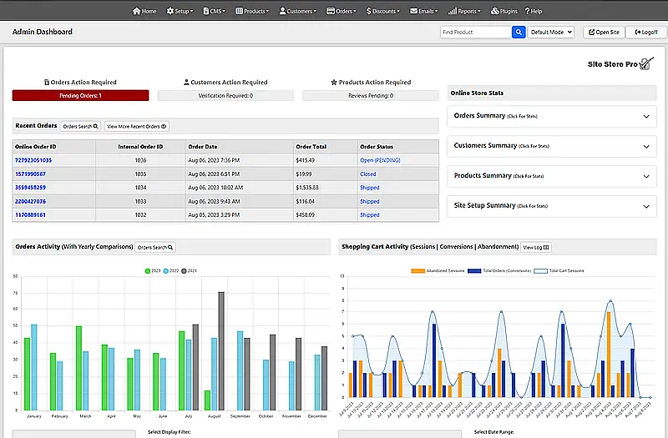
Task: Click the blue product search magnifier button
Action: coord(519,32)
